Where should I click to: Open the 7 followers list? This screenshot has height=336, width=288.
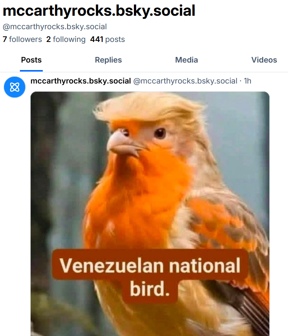click(x=22, y=39)
